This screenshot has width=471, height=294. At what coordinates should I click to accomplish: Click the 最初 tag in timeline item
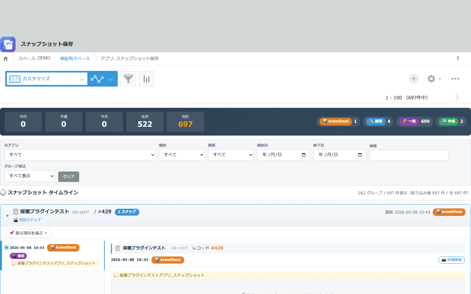click(18, 256)
